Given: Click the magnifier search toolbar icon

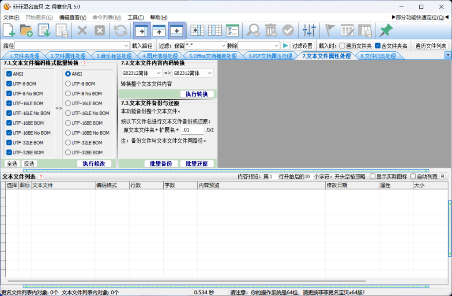Looking at the screenshot, I should (253, 30).
